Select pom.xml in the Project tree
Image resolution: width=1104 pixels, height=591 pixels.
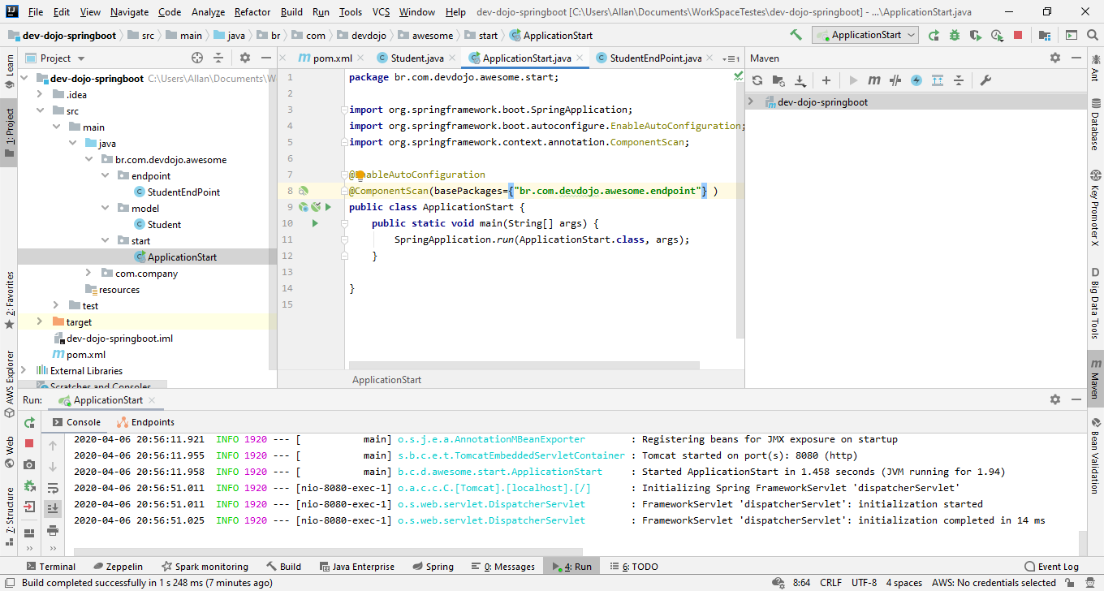pyautogui.click(x=85, y=355)
